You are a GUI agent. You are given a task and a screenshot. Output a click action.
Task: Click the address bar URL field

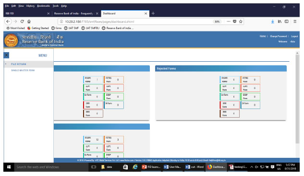136,22
